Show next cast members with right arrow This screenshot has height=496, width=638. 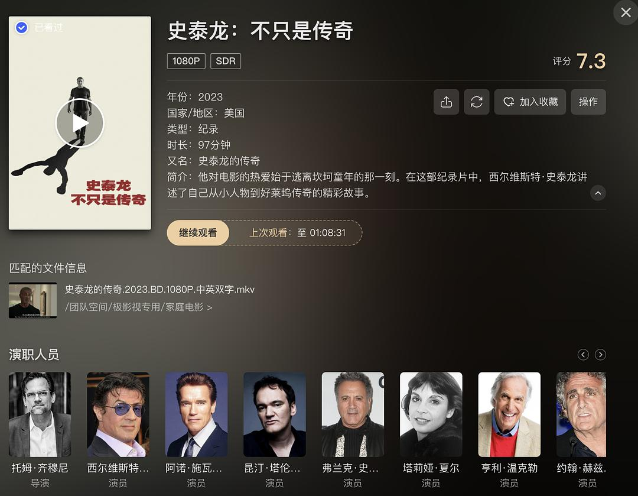(600, 355)
